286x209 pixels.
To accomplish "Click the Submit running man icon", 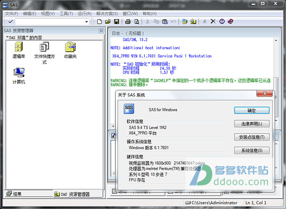I will 204,22.
